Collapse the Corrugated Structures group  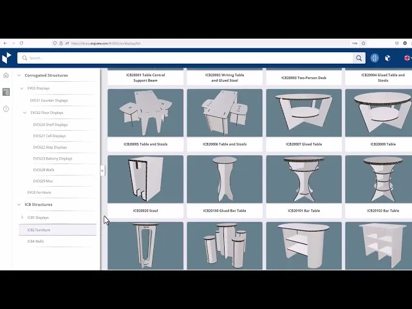click(19, 75)
